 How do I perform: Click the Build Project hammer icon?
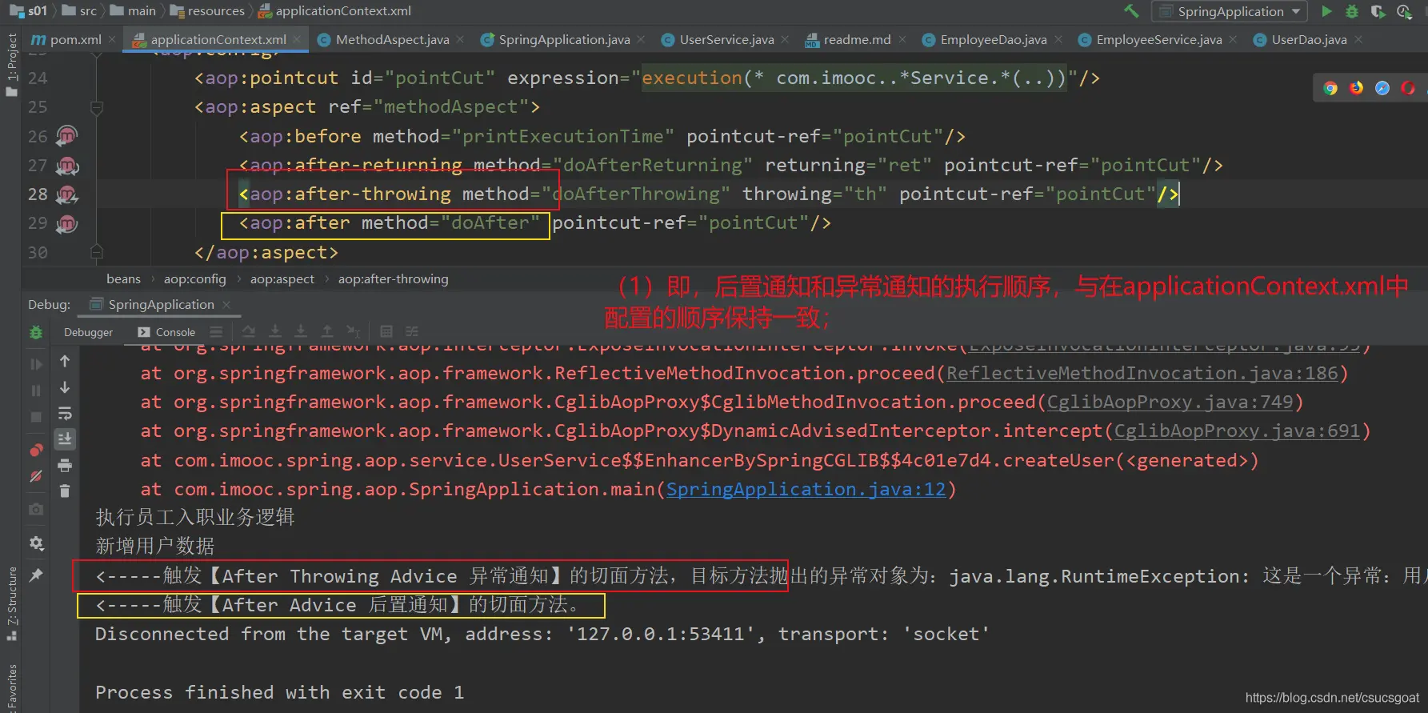[x=1131, y=11]
